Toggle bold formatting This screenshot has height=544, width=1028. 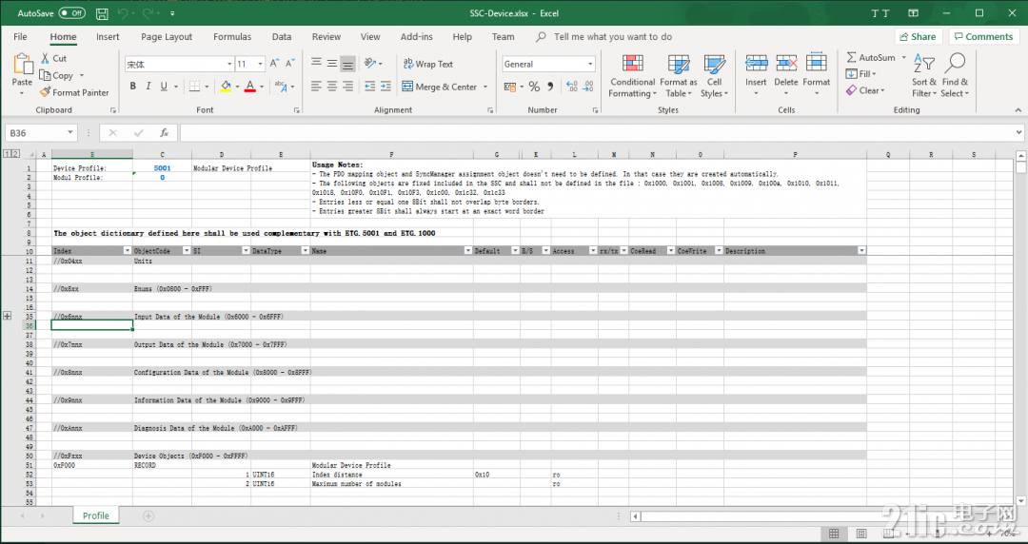click(133, 86)
